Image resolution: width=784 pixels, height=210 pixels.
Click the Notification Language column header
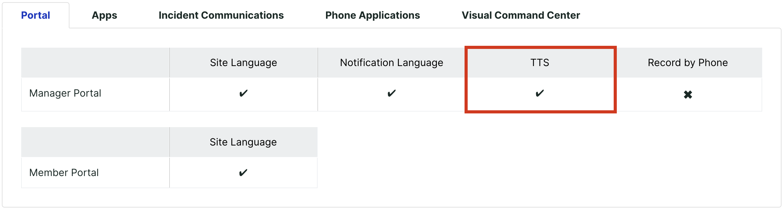392,63
